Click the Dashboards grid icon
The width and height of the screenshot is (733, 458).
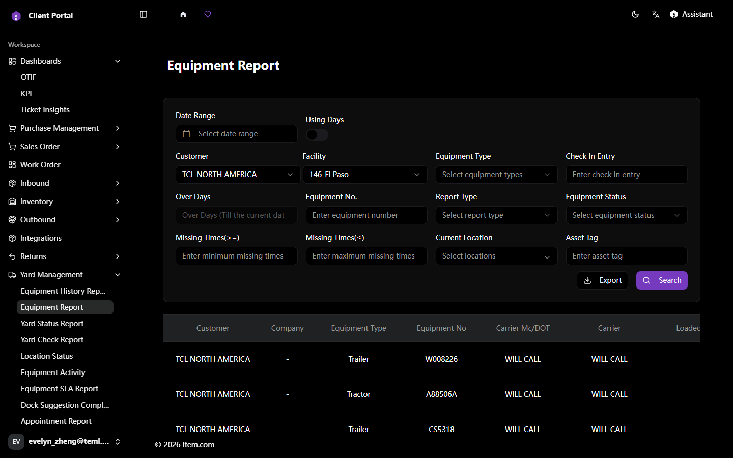pos(12,61)
